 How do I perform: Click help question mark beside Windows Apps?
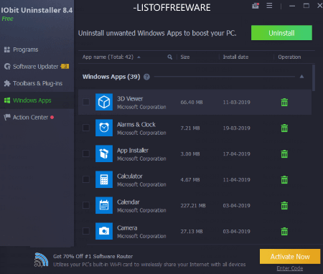(x=146, y=77)
